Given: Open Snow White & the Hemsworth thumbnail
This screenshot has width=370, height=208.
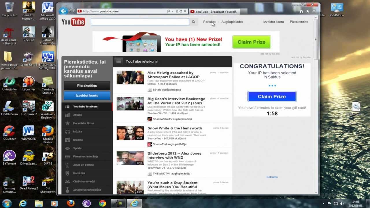Looking at the screenshot, I should click(130, 133).
